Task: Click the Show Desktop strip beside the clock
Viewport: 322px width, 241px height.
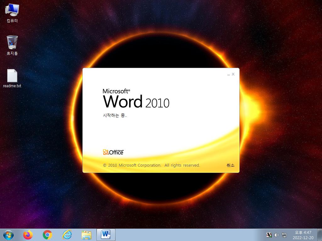Action: click(x=320, y=235)
